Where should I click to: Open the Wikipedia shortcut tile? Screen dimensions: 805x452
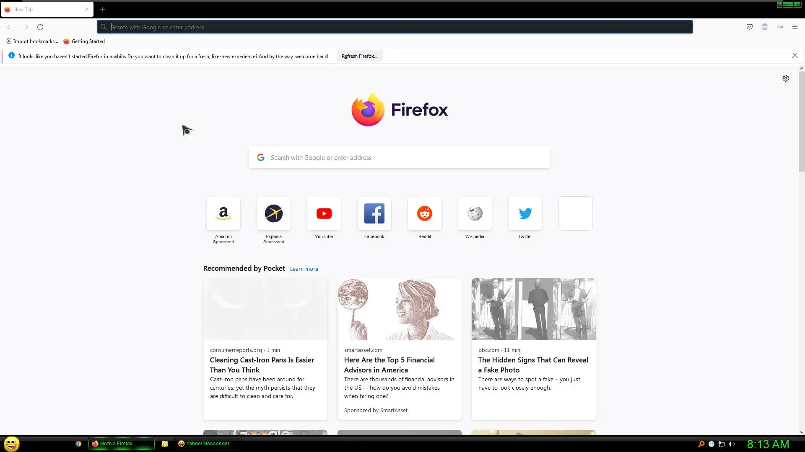(x=475, y=214)
